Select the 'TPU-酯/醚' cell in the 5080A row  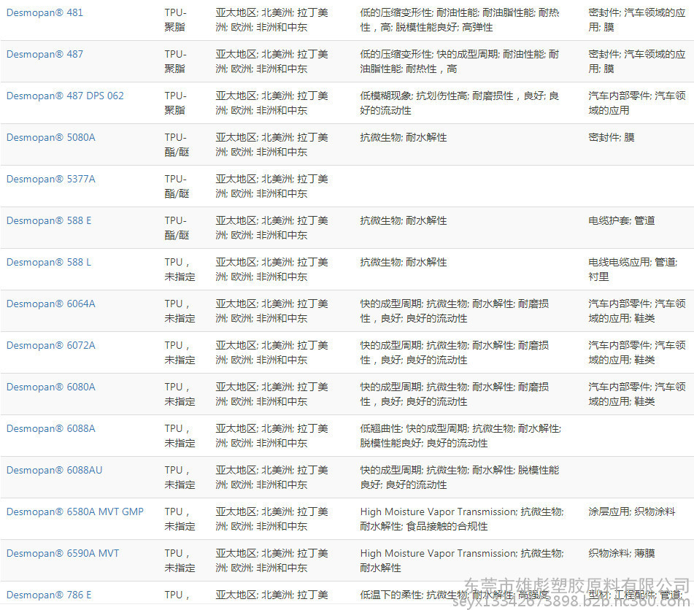[177, 144]
